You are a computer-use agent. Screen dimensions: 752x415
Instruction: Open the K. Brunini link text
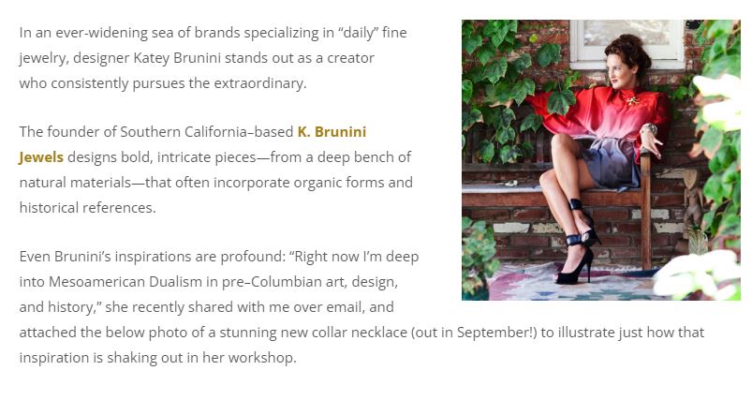pos(332,132)
